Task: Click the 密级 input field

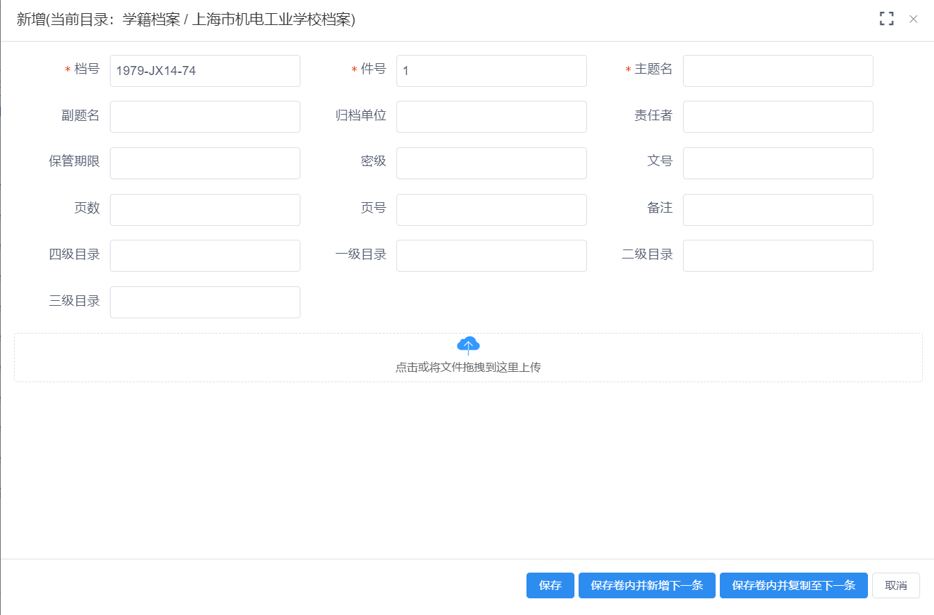Action: [491, 163]
